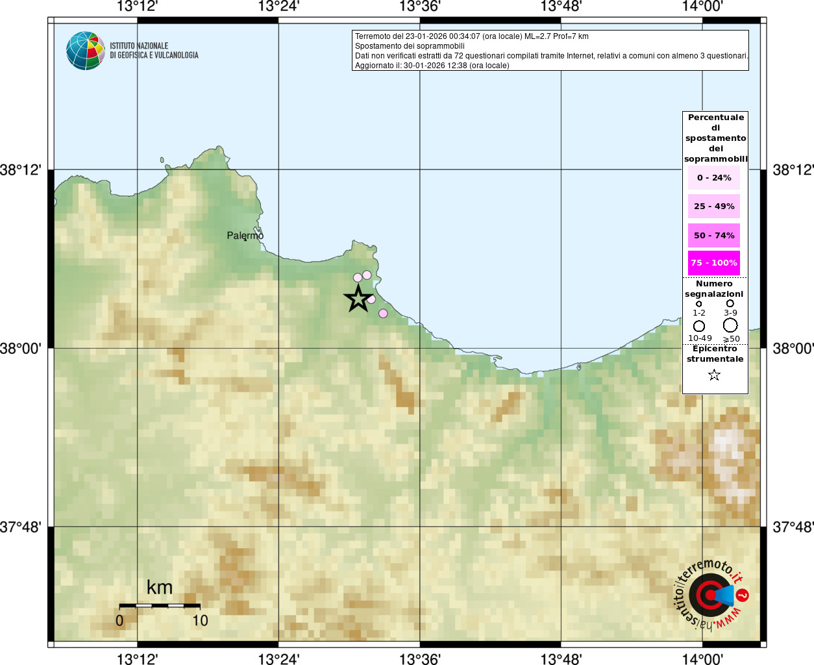The height and width of the screenshot is (665, 814).
Task: Click the ≥50 reports circle in legend
Action: tap(730, 325)
